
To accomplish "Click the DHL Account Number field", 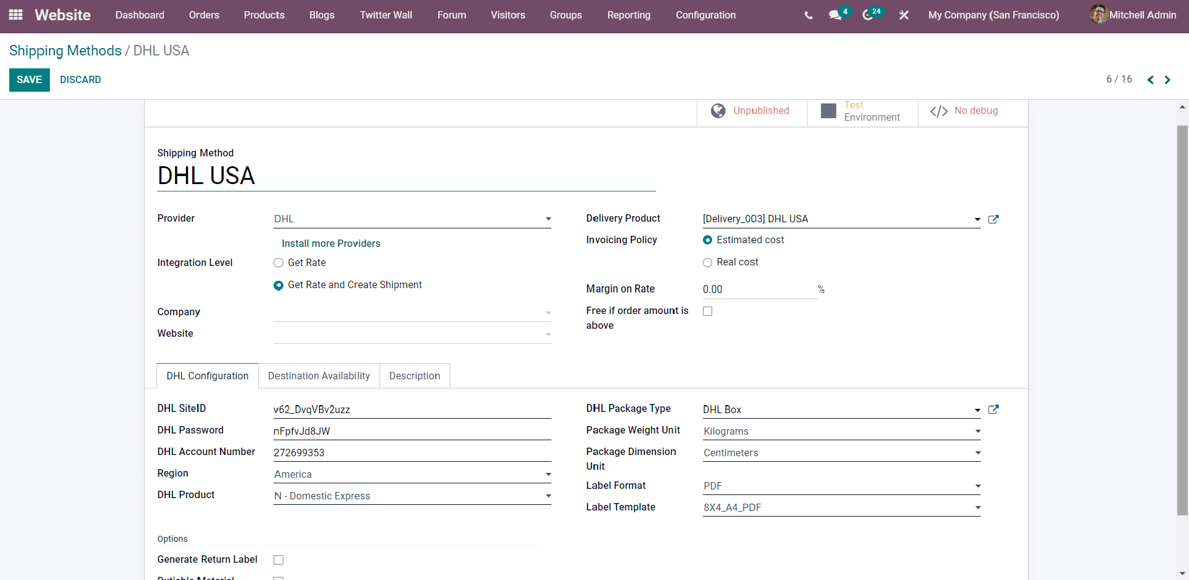I will pos(412,453).
